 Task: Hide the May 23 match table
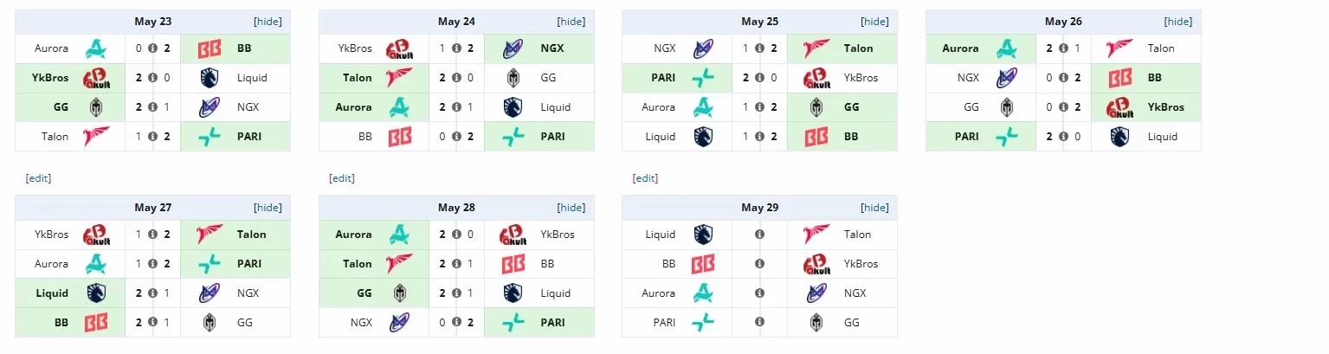pyautogui.click(x=268, y=22)
